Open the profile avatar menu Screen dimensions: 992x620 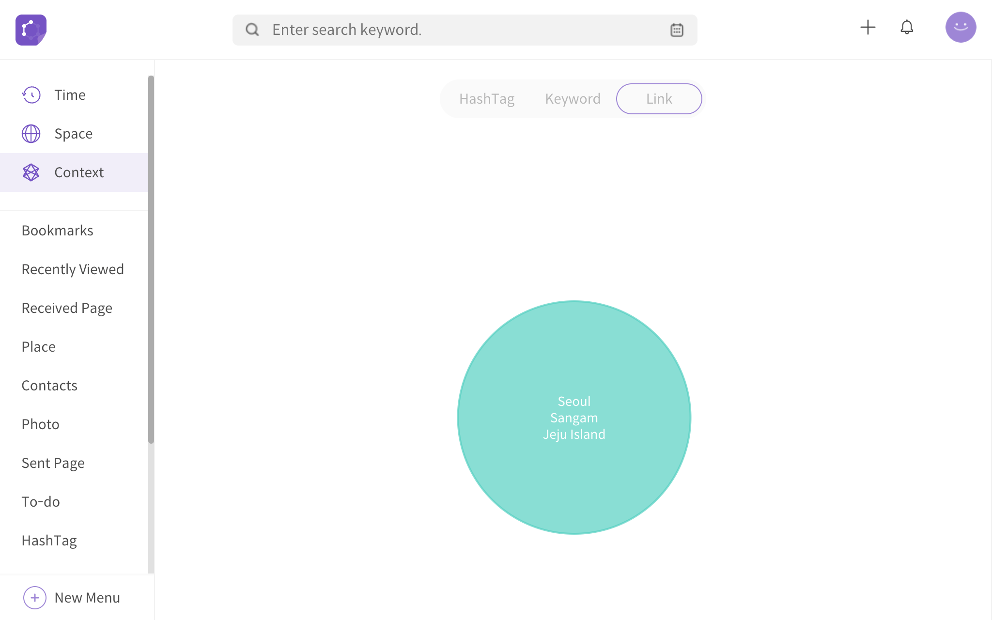[x=961, y=28]
